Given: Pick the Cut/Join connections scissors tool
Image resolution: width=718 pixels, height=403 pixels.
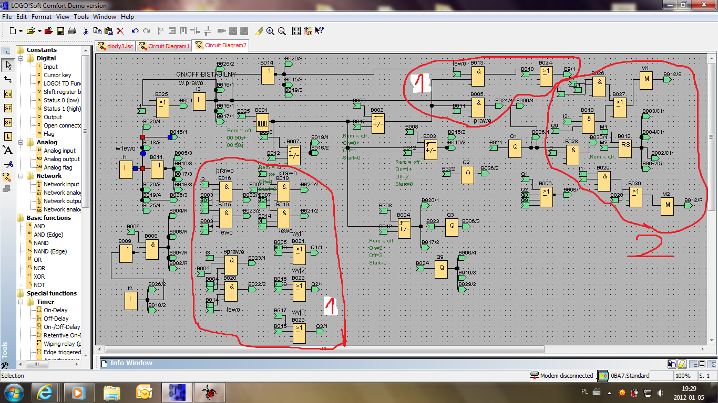Looking at the screenshot, I should click(8, 164).
